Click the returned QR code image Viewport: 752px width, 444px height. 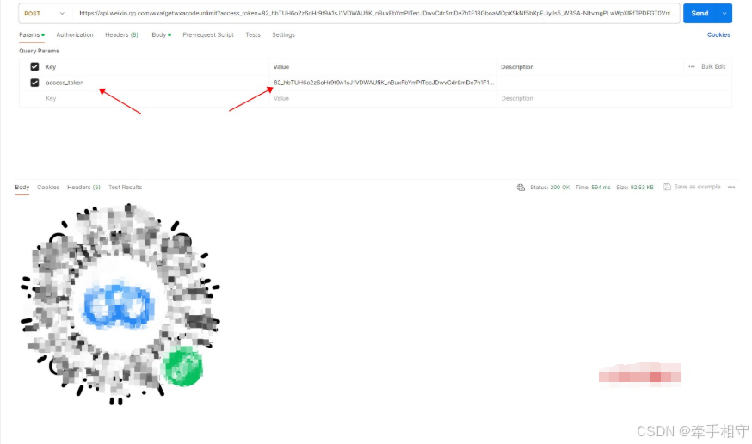120,304
